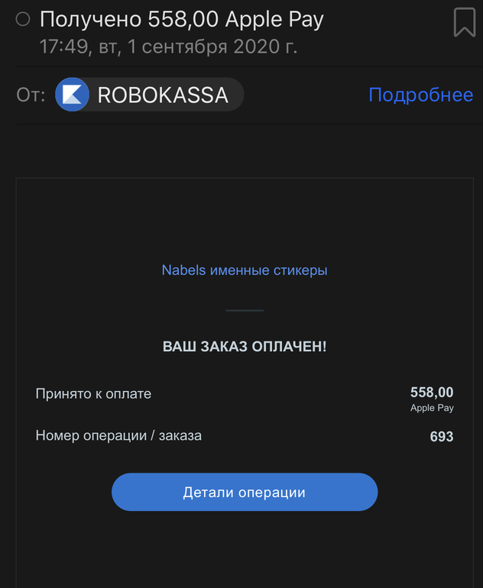Tap the heading ВАШ ЗАКАЗ ОПЛАЧЕН!

tap(245, 347)
